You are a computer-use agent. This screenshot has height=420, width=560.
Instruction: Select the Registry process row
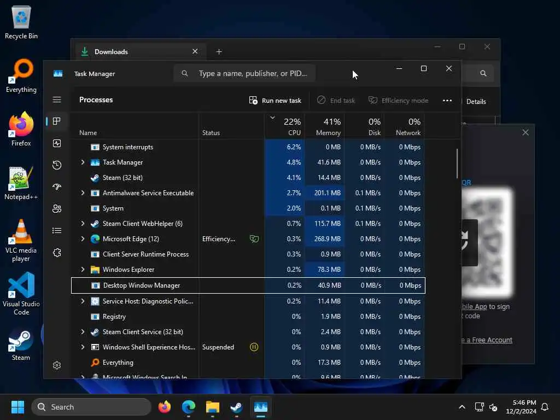pyautogui.click(x=248, y=317)
